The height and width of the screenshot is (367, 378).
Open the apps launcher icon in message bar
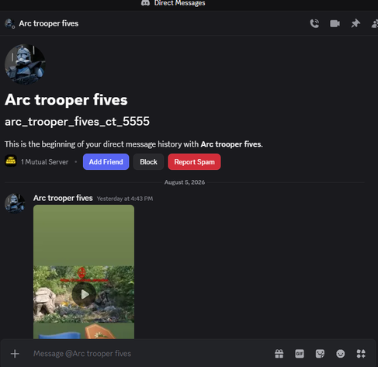click(361, 354)
